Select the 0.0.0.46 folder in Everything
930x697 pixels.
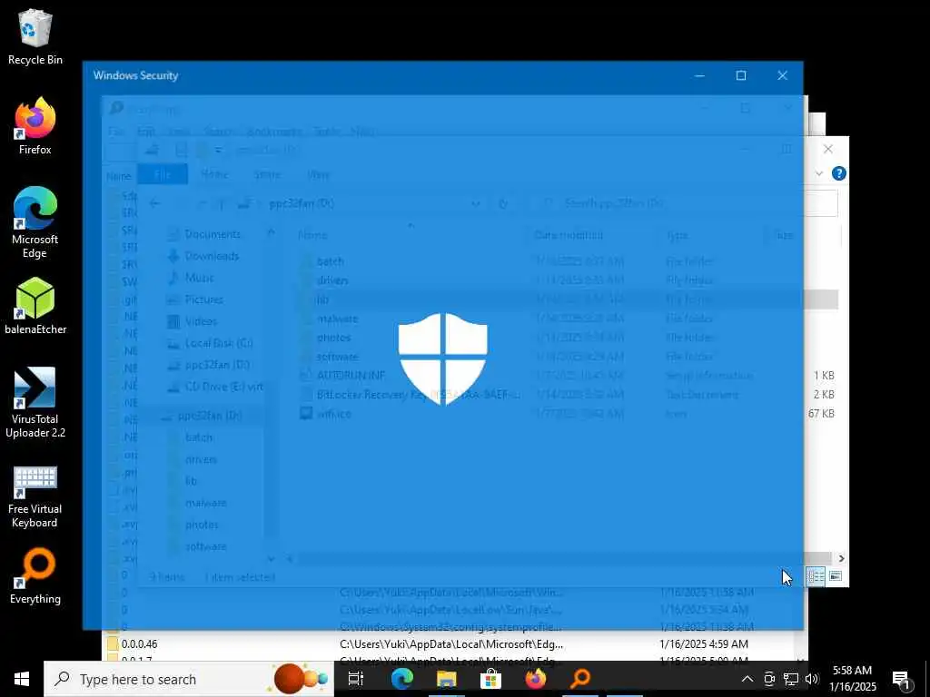[x=139, y=643]
